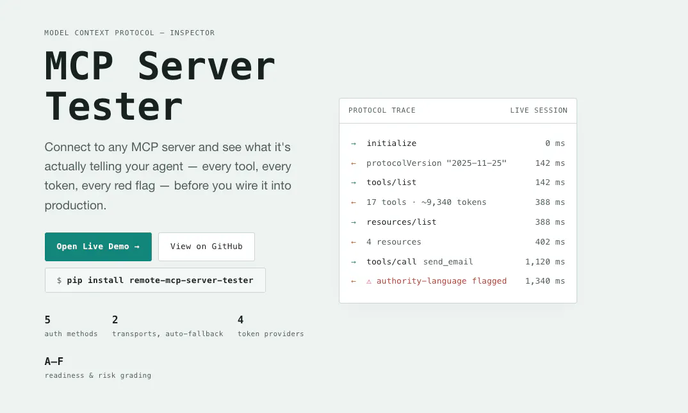Click the MODEL CONTEXT PROTOCOL — INSPECTOR label
Viewport: 688px width, 413px height.
pos(129,33)
